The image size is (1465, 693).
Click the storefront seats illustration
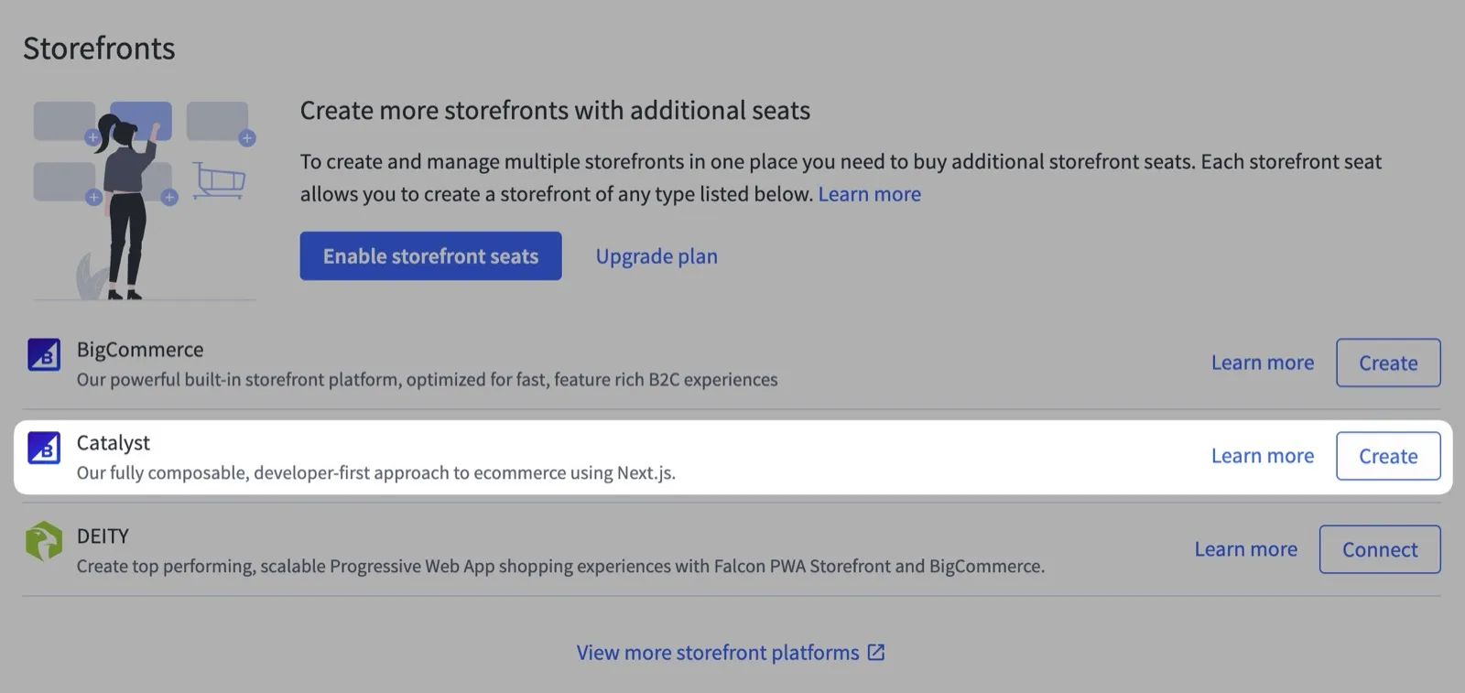[x=144, y=200]
